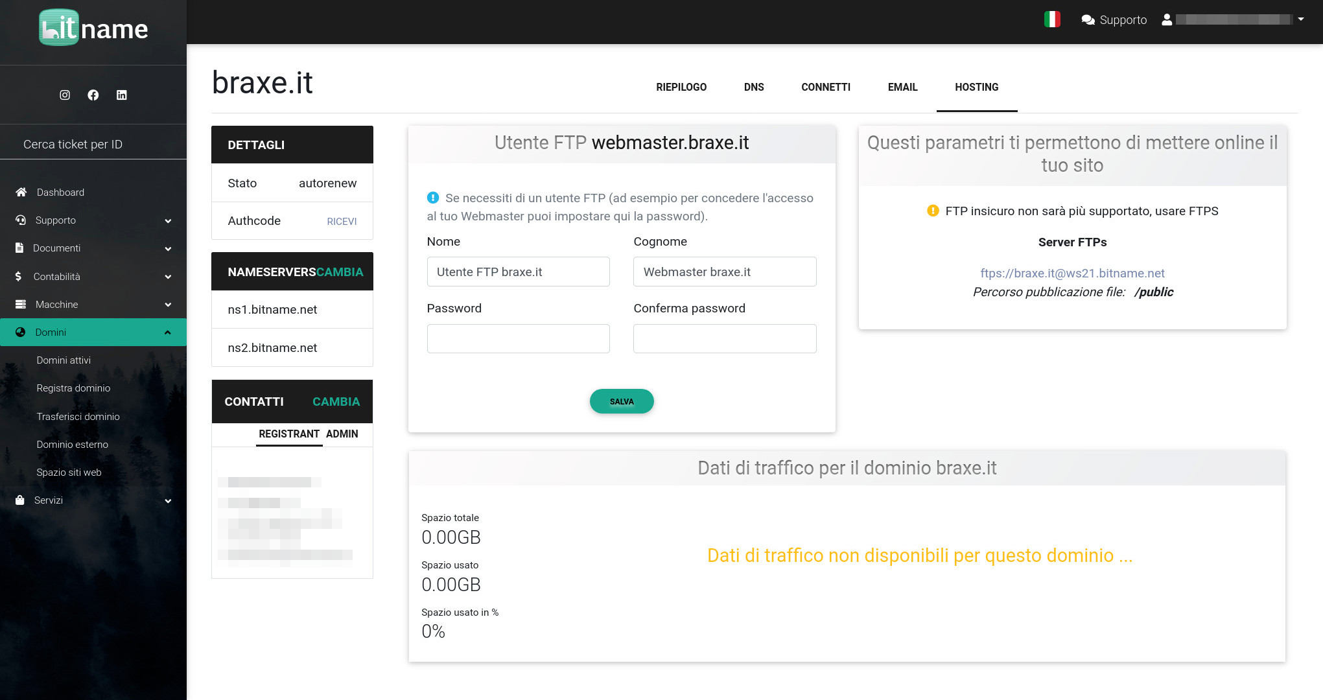The image size is (1323, 700).
Task: Click the /public publication path text
Action: [1154, 292]
